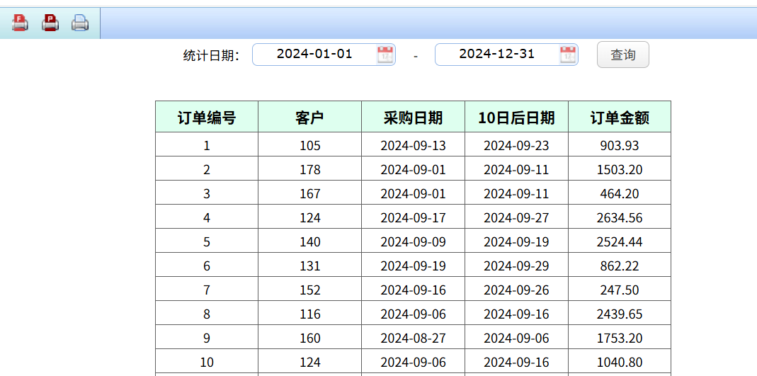This screenshot has height=376, width=757.
Task: Select order amount cell 1753.20
Action: click(620, 338)
